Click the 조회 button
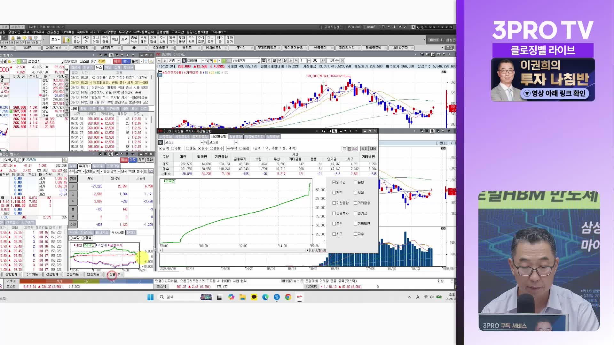The height and width of the screenshot is (345, 614). coord(364,149)
